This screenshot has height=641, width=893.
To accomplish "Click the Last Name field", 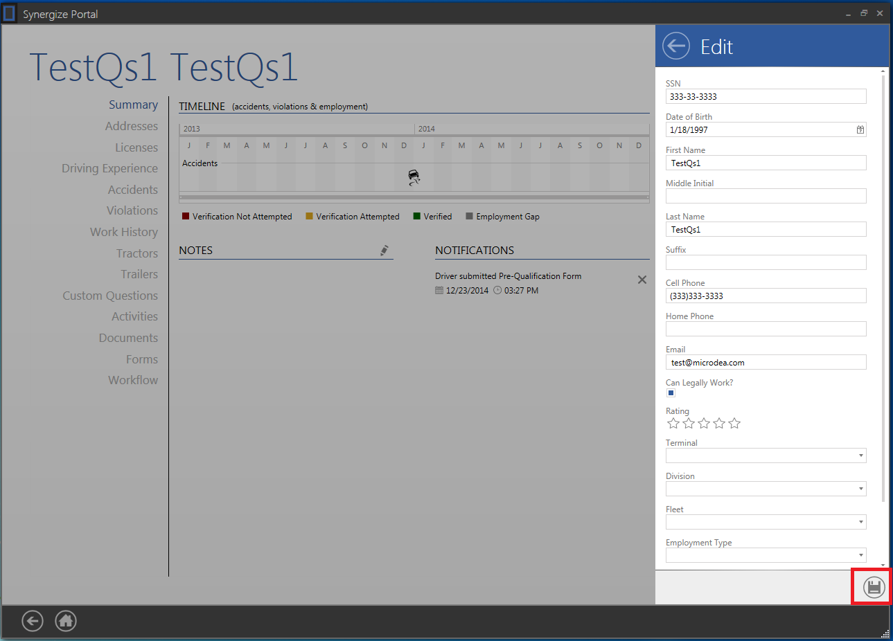I will (766, 229).
